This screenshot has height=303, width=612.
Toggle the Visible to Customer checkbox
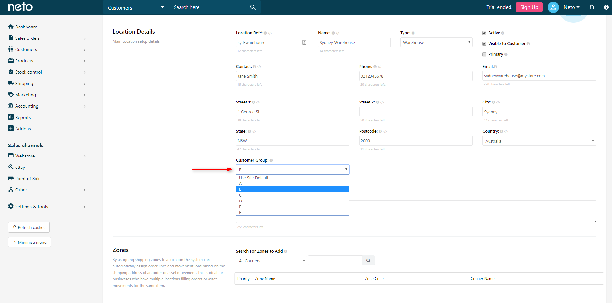(x=484, y=44)
